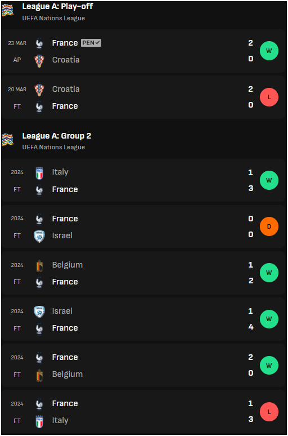Click red L badge for Croatia 2-0 France
Viewport: 288px width, 436px height.
269,97
